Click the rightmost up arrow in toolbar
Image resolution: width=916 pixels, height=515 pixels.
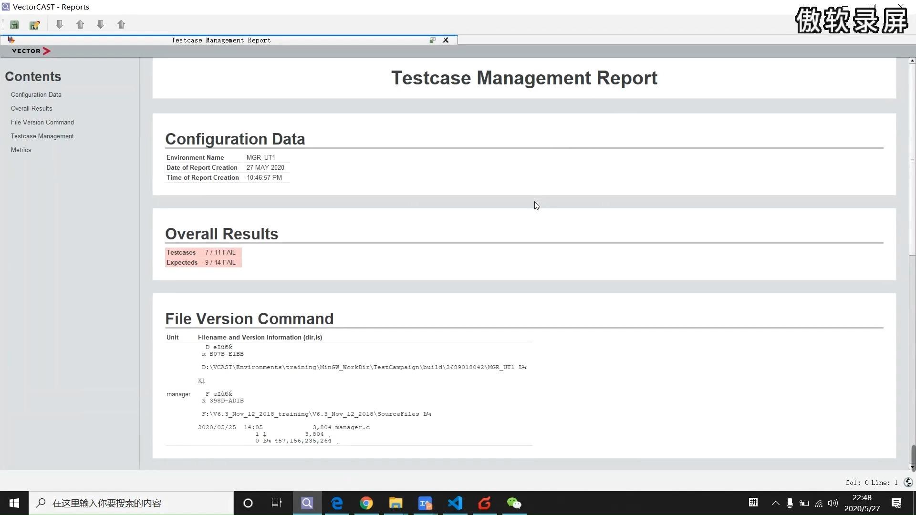121,24
